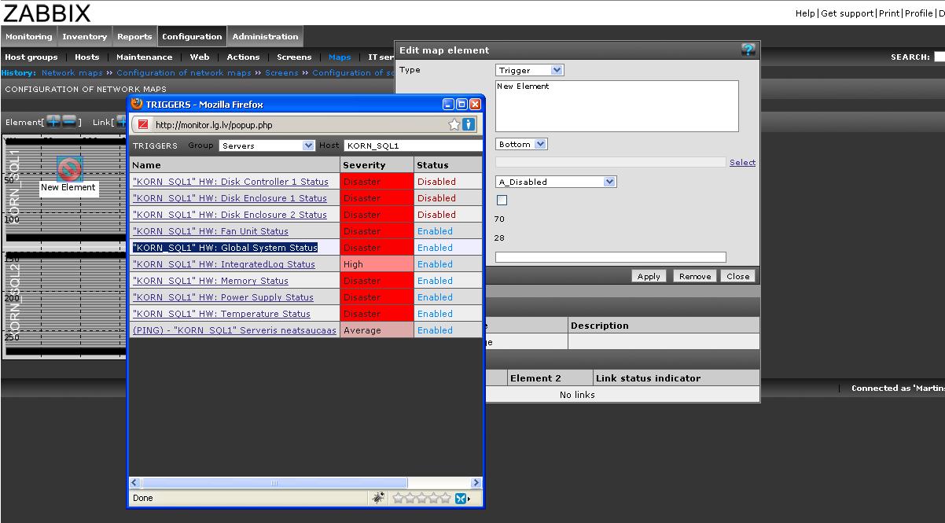Click the Firefox logo in TRIGGERS window title
The height and width of the screenshot is (523, 945).
click(x=137, y=104)
